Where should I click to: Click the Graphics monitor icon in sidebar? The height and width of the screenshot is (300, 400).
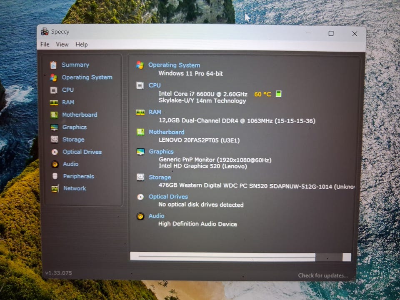[x=54, y=127]
